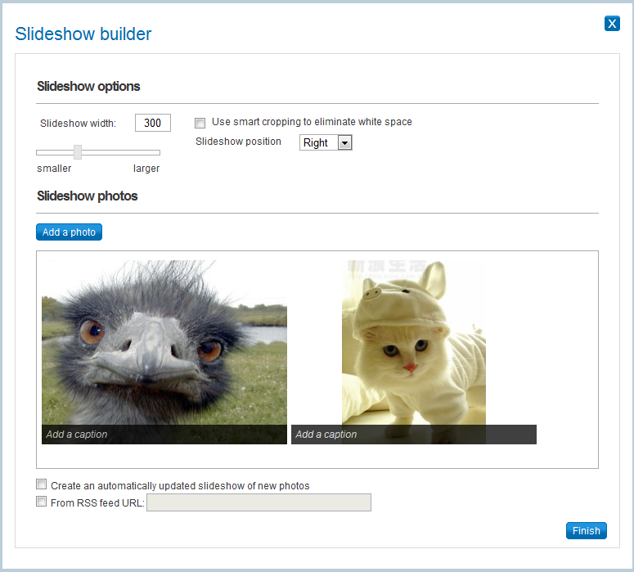634x572 pixels.
Task: Open the Slideshow position dropdown
Action: (x=325, y=142)
